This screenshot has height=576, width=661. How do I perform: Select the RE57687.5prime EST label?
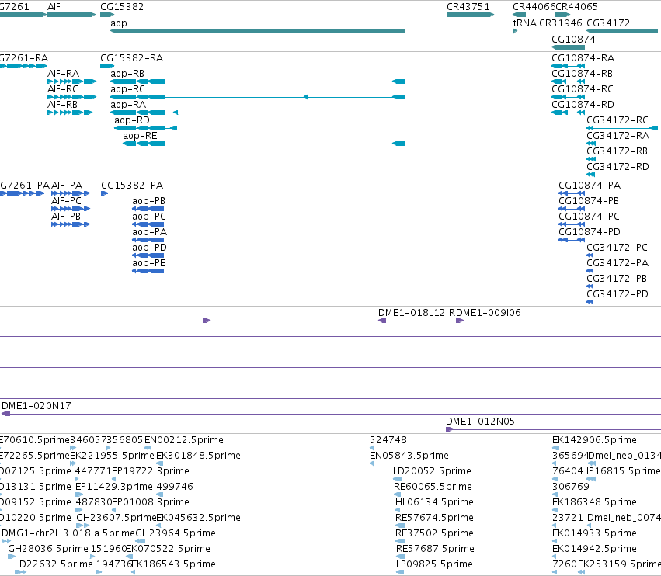coord(436,550)
